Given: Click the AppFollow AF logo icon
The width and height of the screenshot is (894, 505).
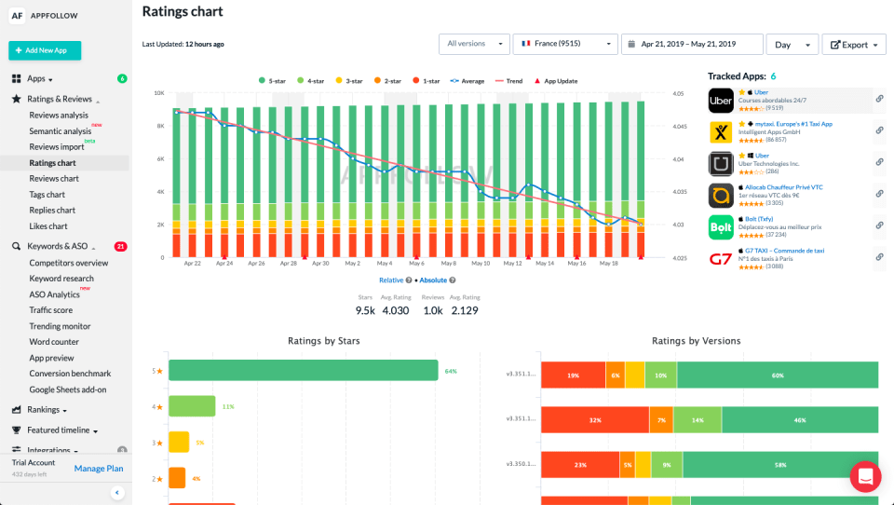Looking at the screenshot, I should (x=17, y=15).
